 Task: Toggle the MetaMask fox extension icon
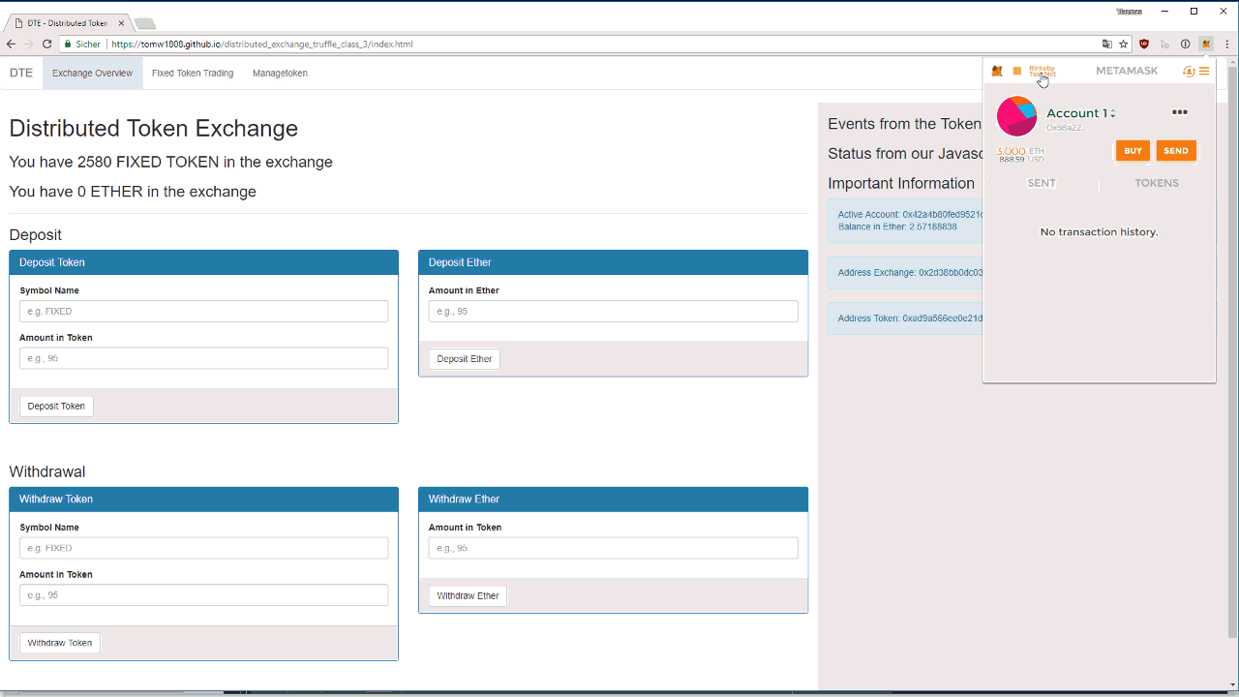pos(1206,44)
